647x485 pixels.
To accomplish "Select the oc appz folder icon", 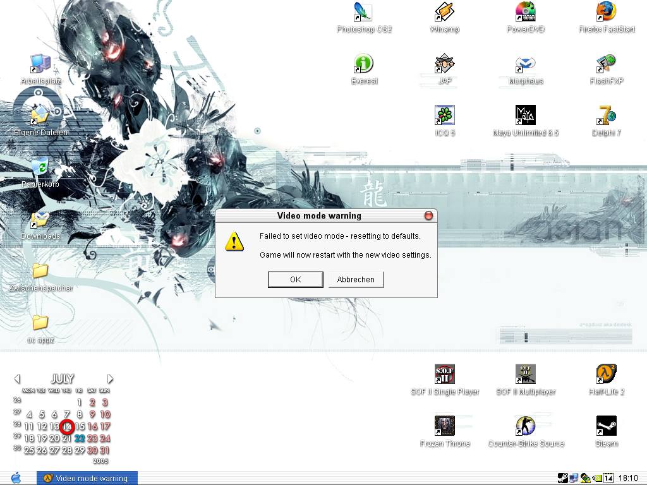I will (40, 323).
